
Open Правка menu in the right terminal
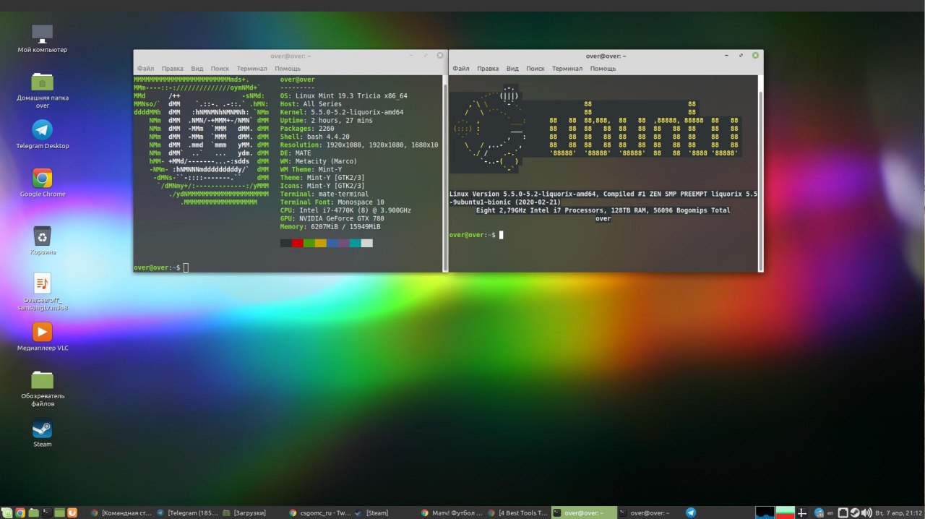coord(488,69)
